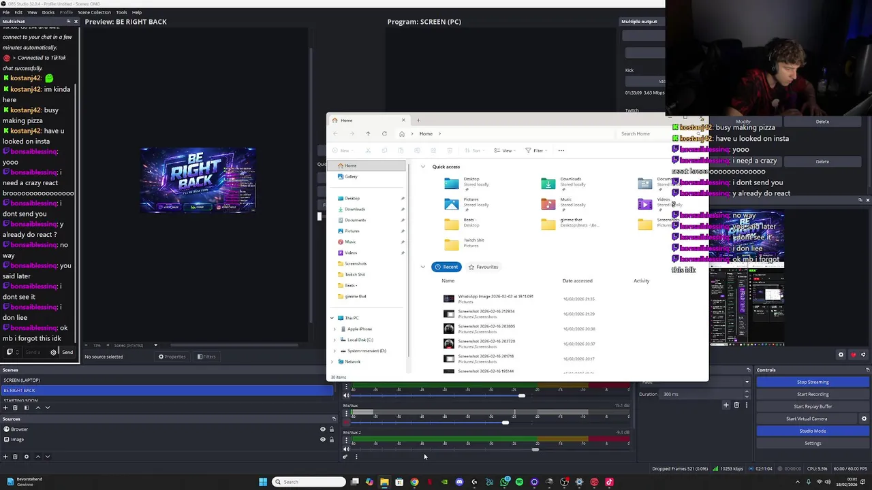This screenshot has width=872, height=490.
Task: Open the View dropdown in Explorer
Action: pos(504,150)
